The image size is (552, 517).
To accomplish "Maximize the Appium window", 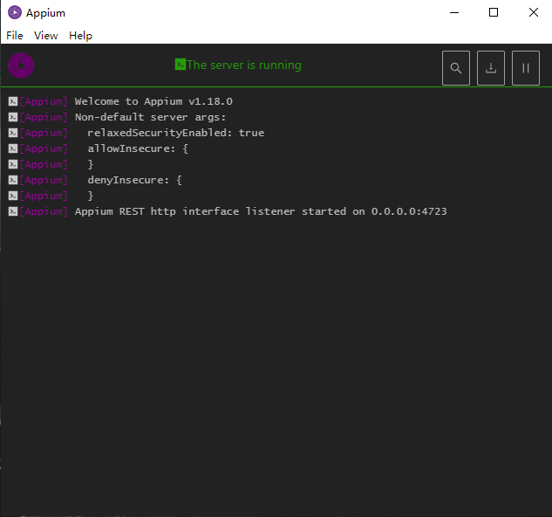I will click(494, 13).
